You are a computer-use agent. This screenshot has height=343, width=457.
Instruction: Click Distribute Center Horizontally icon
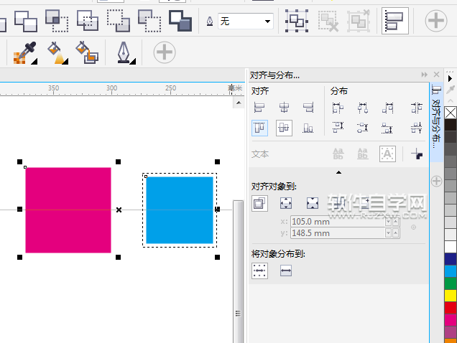[x=363, y=108]
